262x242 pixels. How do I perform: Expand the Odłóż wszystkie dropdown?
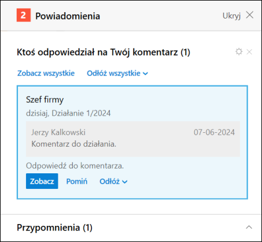pos(117,73)
